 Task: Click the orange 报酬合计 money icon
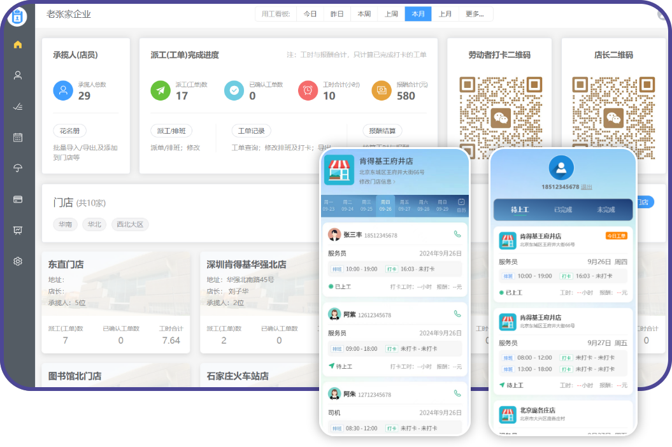[382, 90]
